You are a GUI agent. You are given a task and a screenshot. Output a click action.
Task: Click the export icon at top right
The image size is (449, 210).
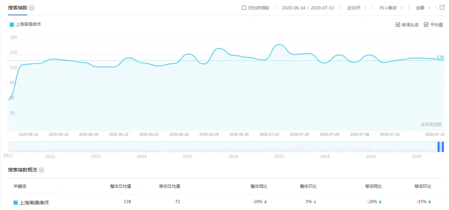pyautogui.click(x=442, y=7)
